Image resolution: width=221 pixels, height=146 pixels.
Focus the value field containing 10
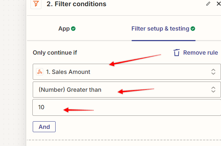click(x=127, y=107)
